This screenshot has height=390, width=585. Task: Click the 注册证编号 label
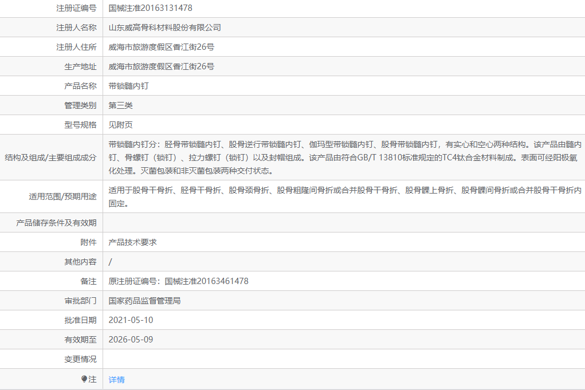point(76,8)
